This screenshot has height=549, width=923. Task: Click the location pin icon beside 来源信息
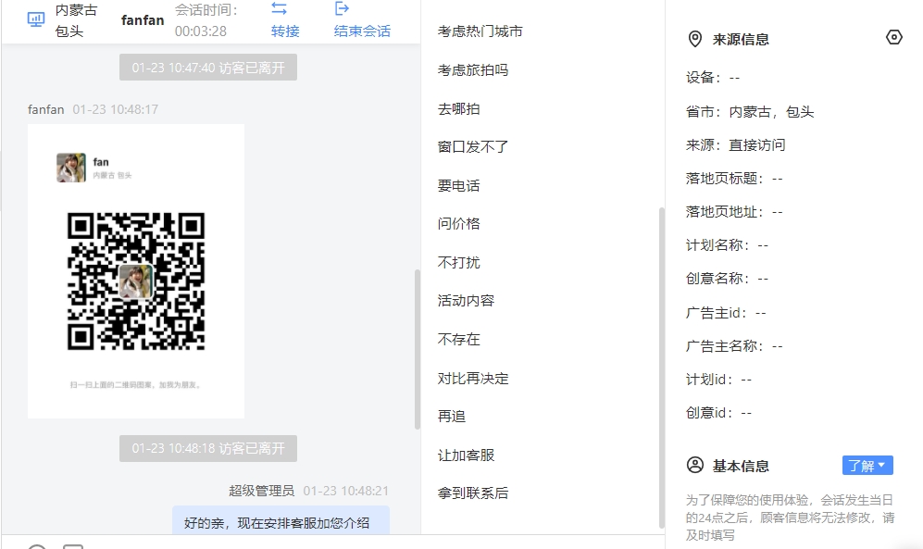(x=695, y=40)
